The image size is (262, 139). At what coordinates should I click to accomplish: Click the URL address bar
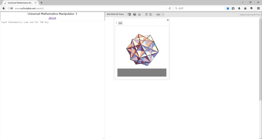point(90,8)
